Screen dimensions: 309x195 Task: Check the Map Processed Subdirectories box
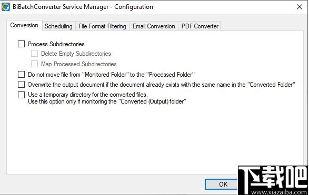pyautogui.click(x=35, y=64)
